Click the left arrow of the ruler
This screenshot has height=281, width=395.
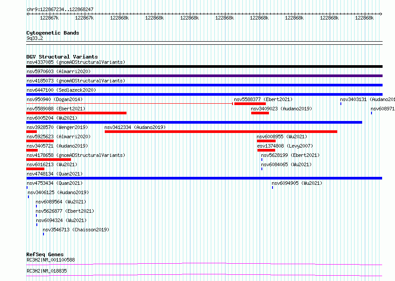[x=28, y=14]
